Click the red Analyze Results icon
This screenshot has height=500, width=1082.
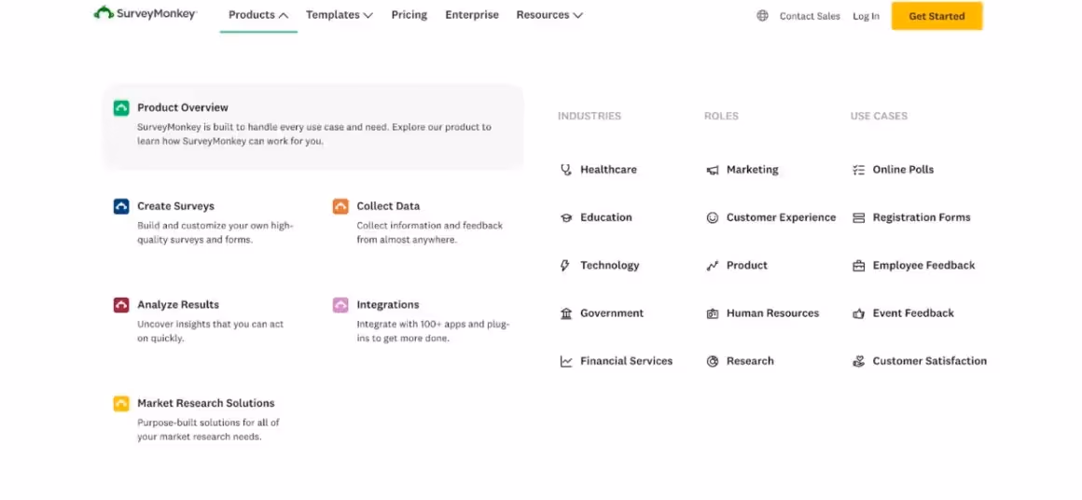pyautogui.click(x=121, y=305)
